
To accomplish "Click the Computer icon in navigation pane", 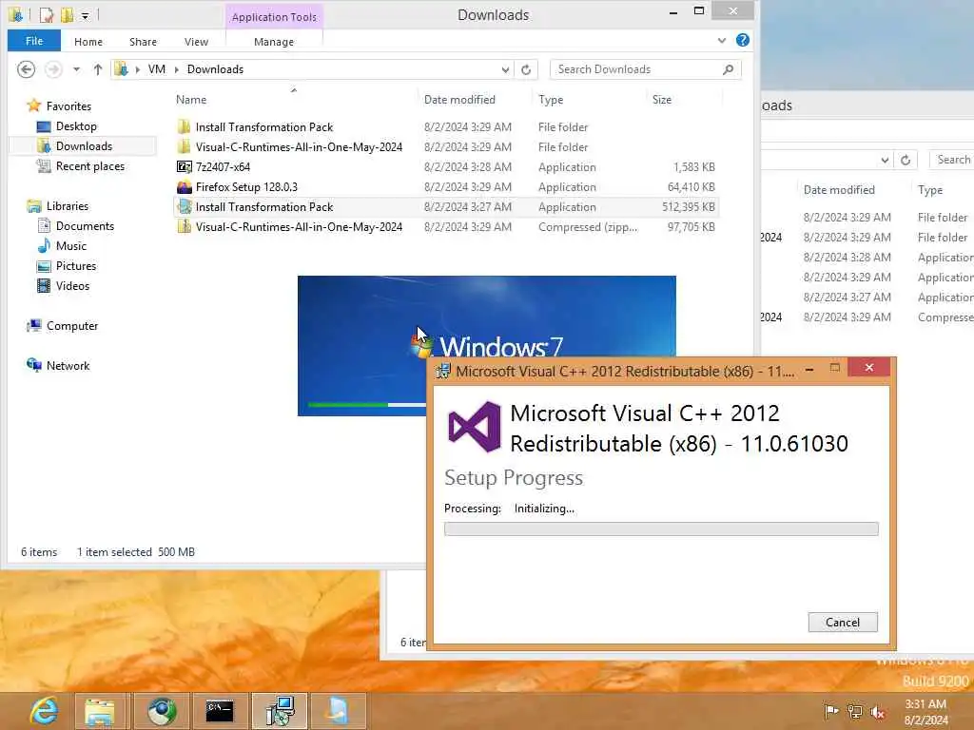I will click(34, 326).
